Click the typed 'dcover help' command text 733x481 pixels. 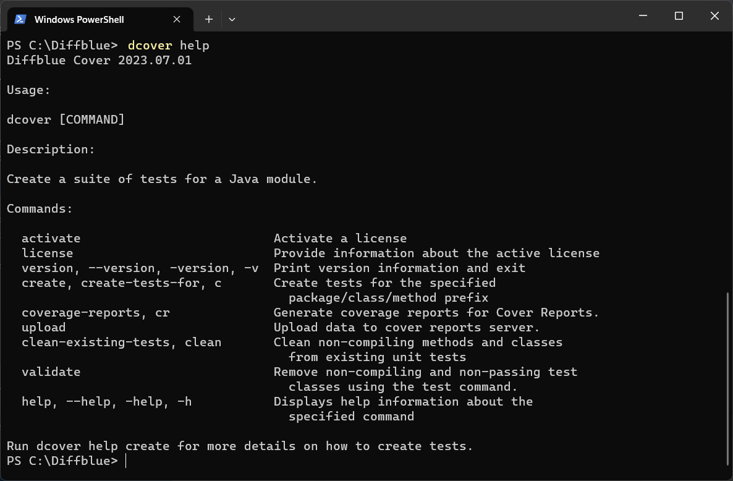point(168,45)
